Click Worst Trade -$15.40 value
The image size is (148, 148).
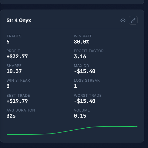pyautogui.click(x=85, y=101)
